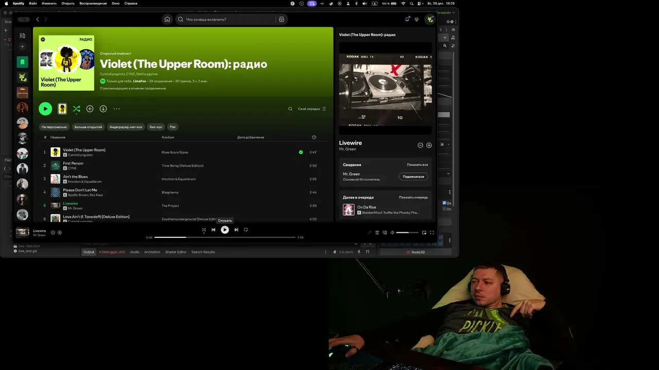Image resolution: width=659 pixels, height=370 pixels.
Task: Add playlist to library with plus icon
Action: 90,109
